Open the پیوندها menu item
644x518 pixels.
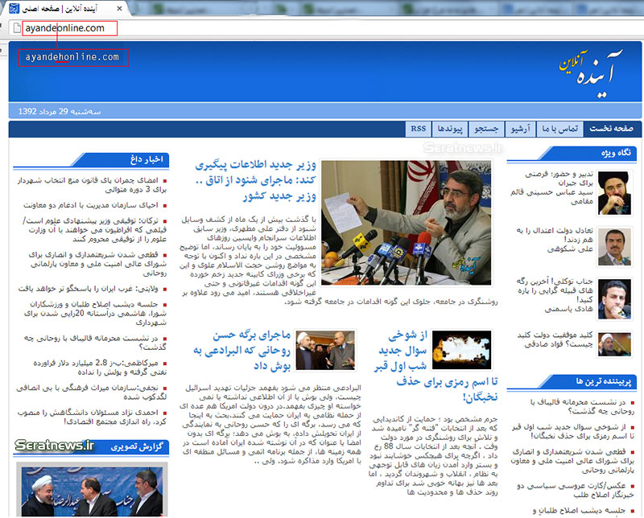pyautogui.click(x=450, y=129)
